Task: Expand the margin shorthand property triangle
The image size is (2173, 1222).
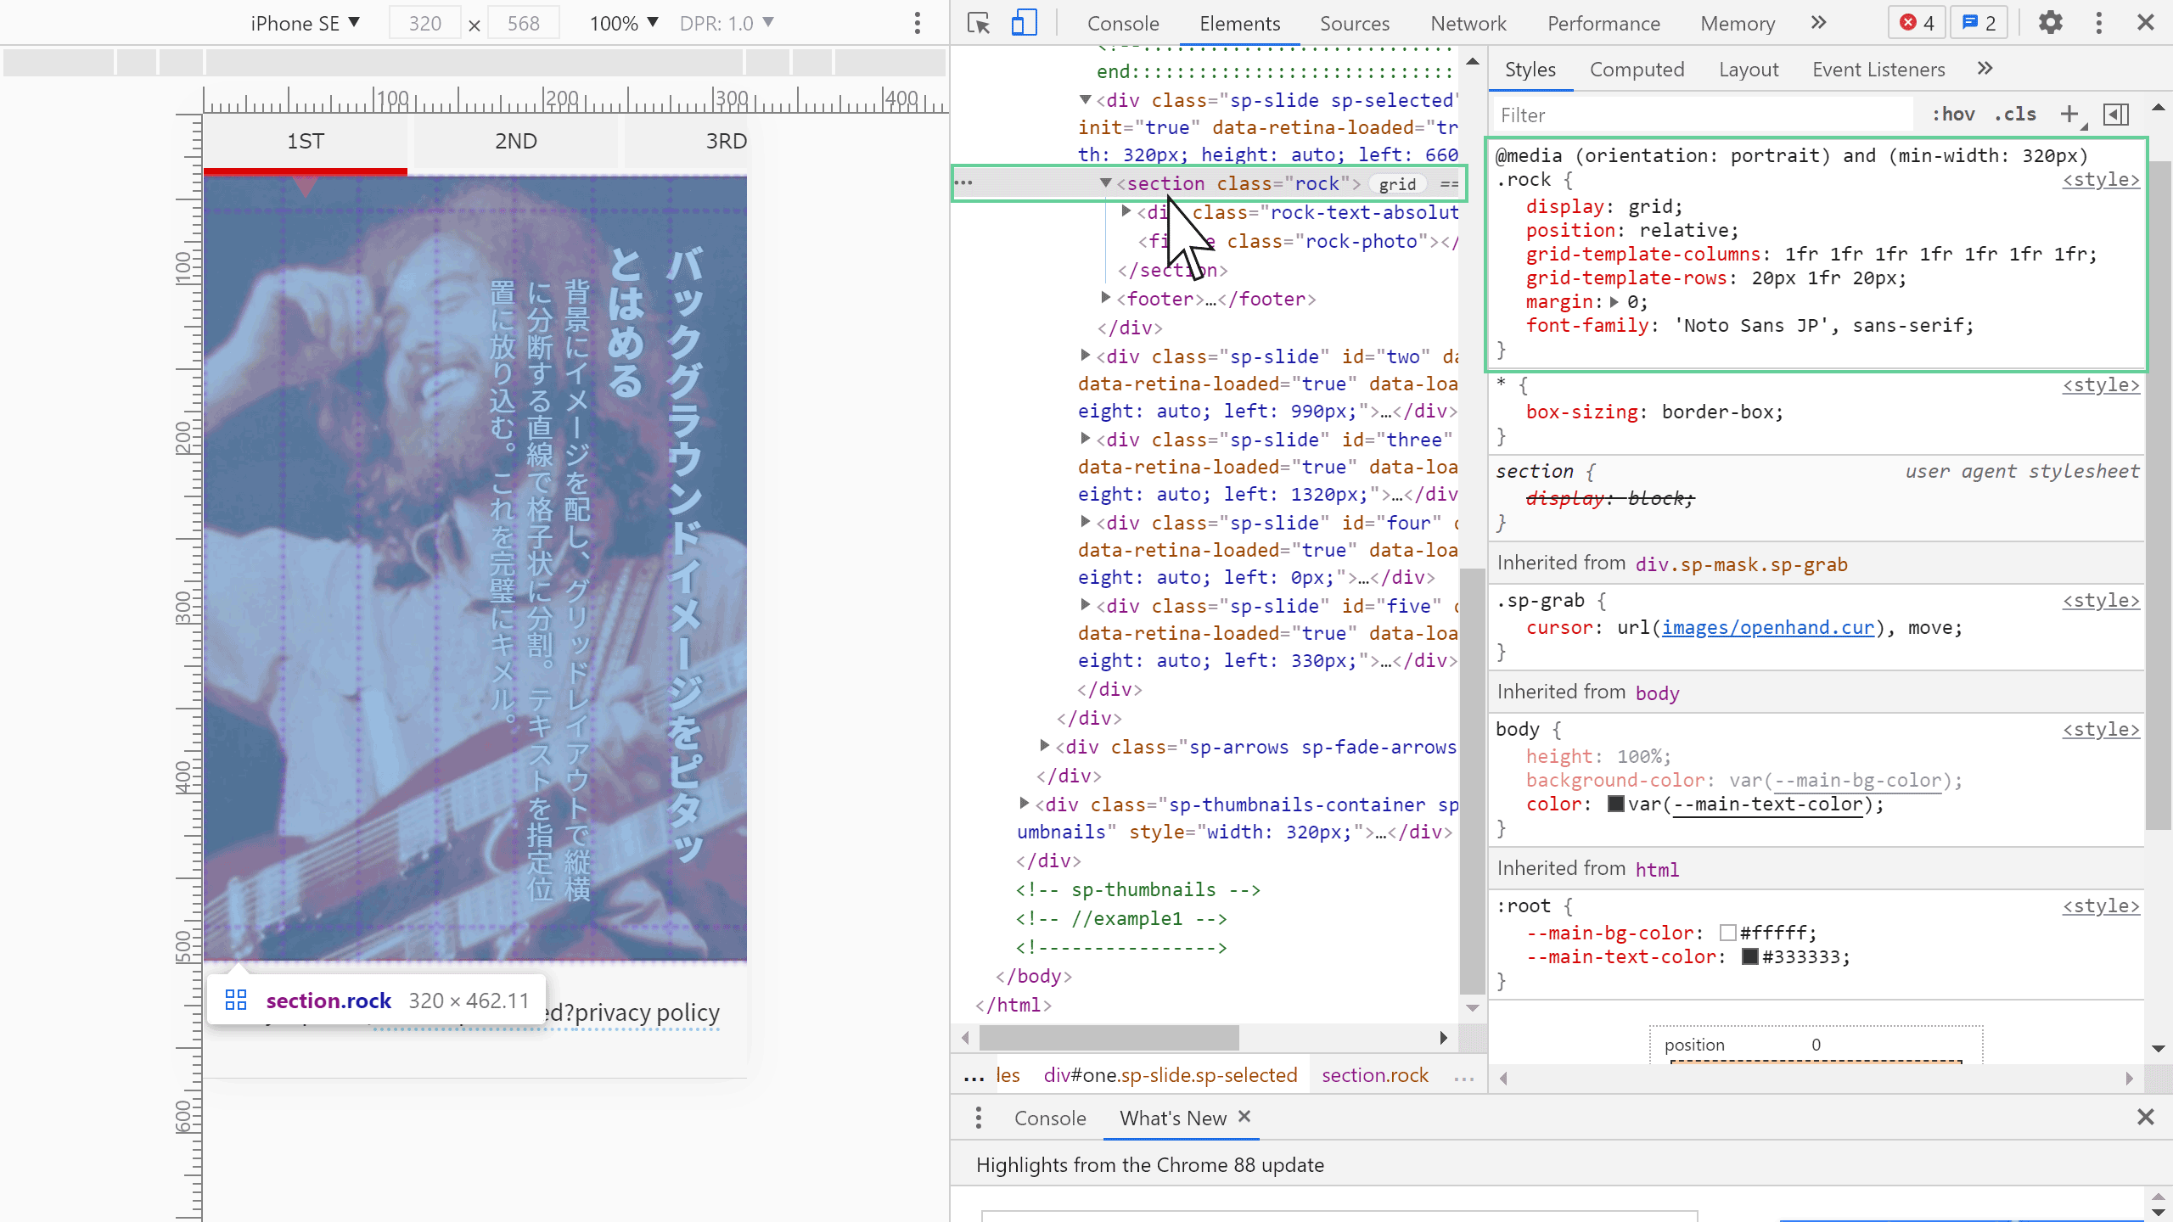Action: coord(1614,301)
